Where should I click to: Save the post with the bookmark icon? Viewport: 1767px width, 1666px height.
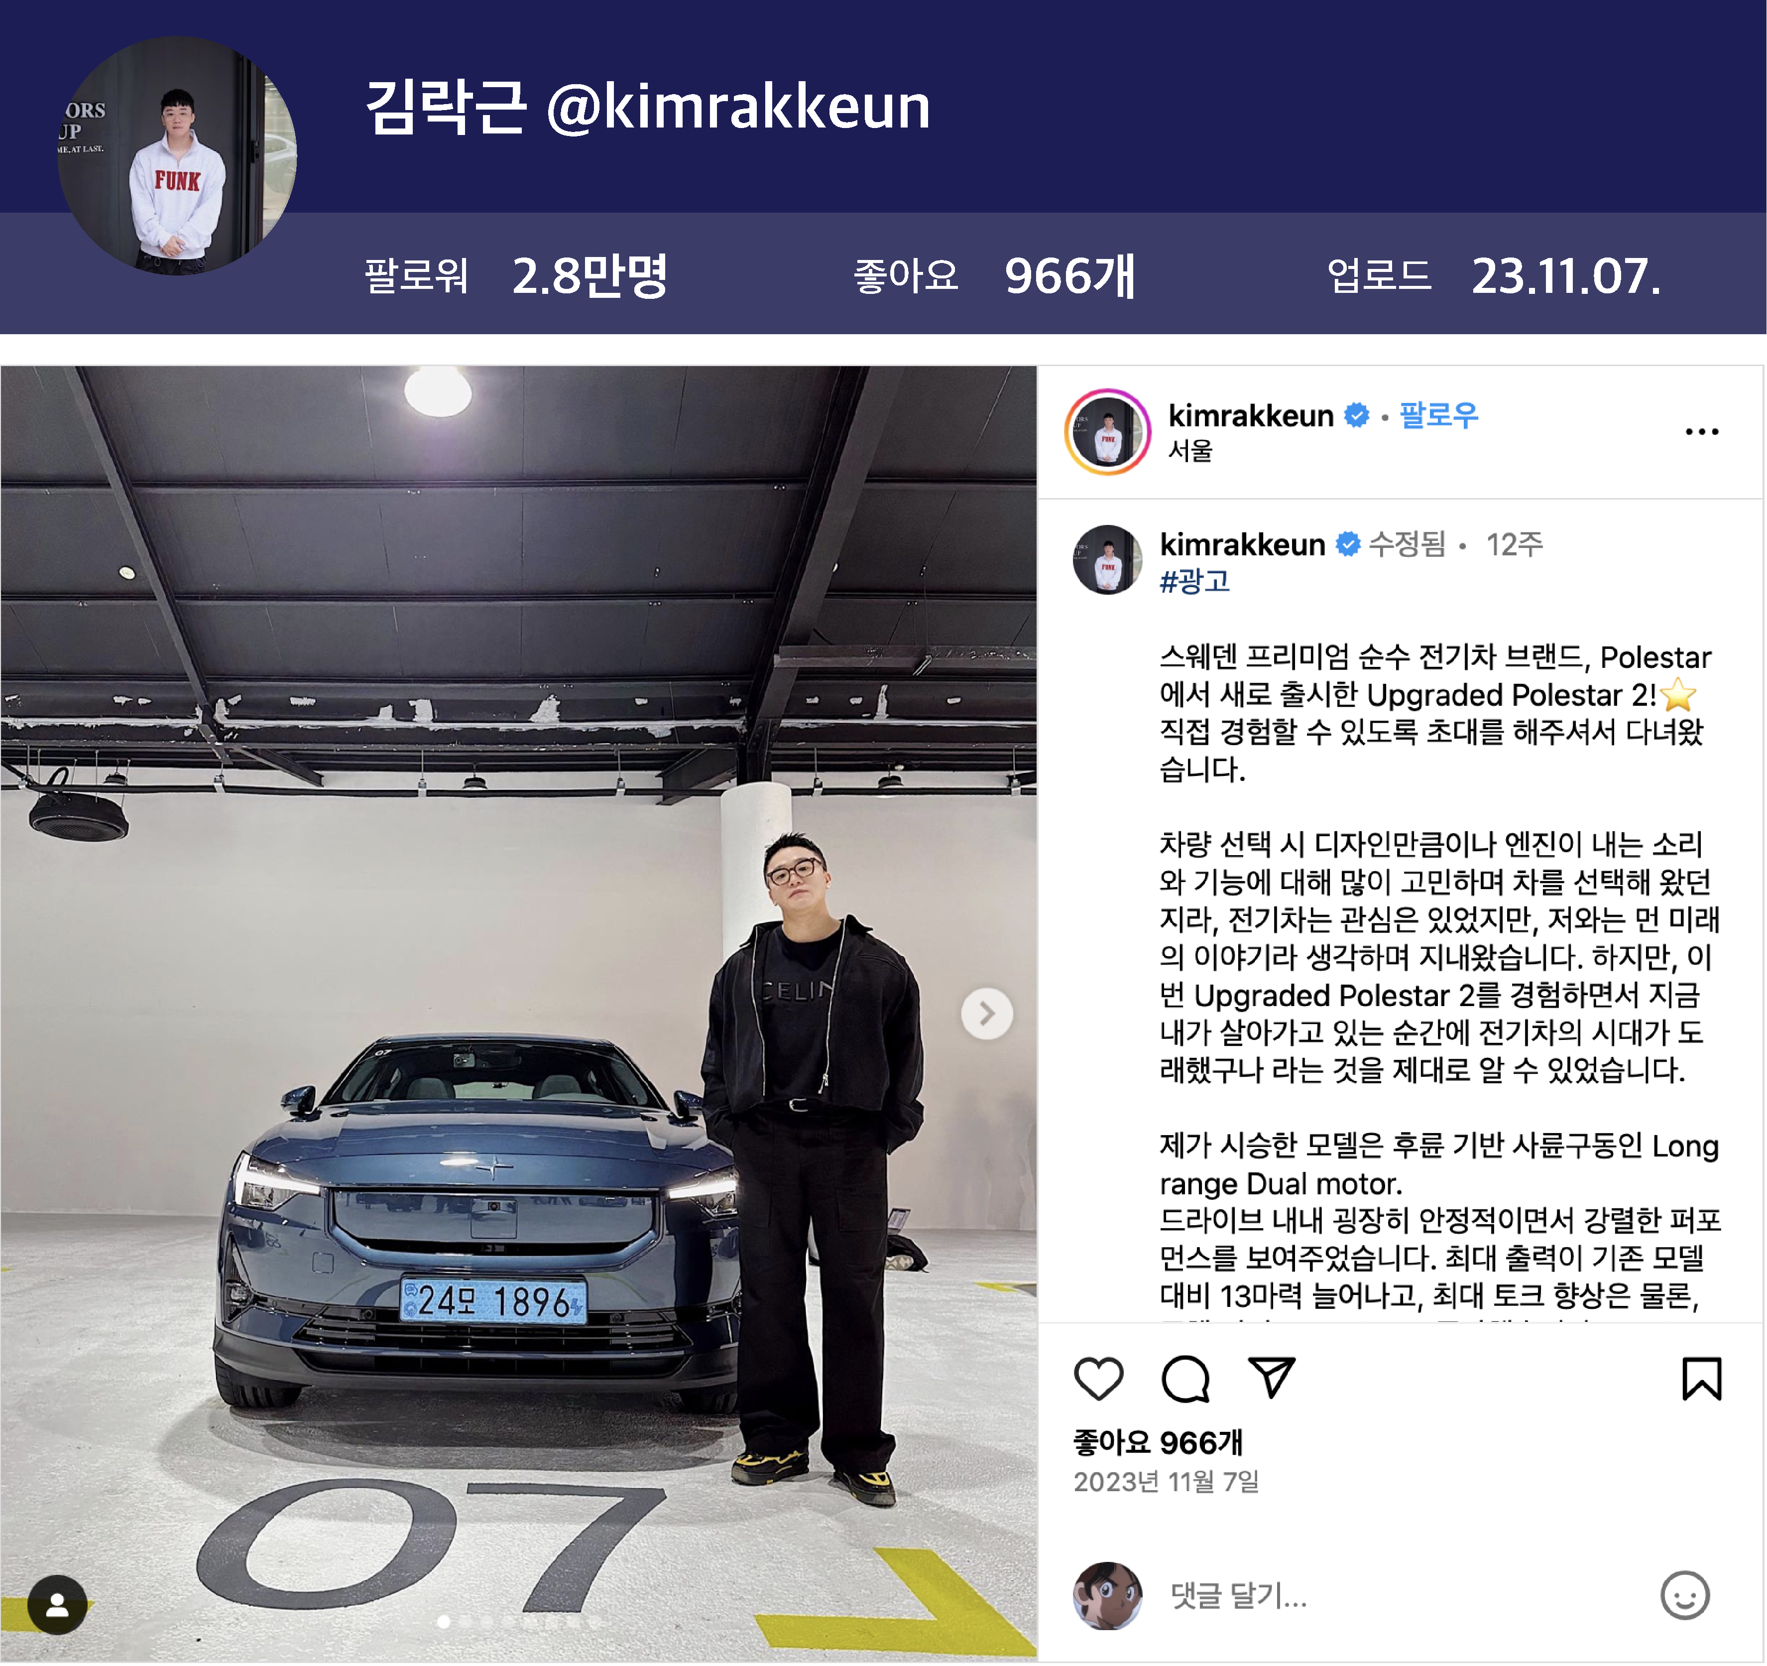click(1701, 1378)
